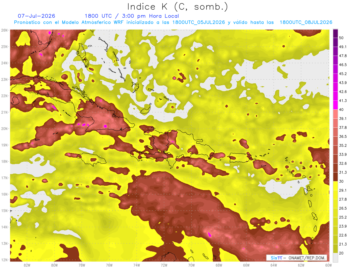Click the 15N latitude label

coord(4,210)
